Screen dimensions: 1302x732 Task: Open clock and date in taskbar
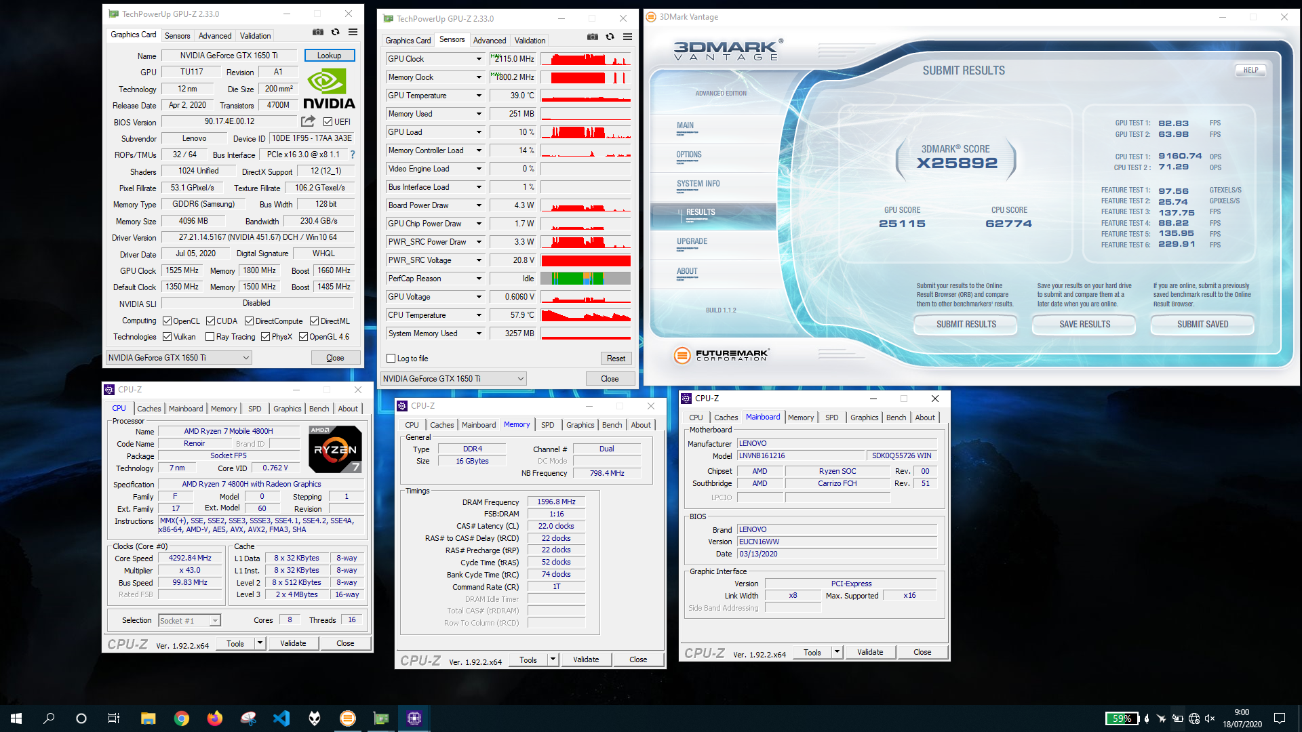1242,718
